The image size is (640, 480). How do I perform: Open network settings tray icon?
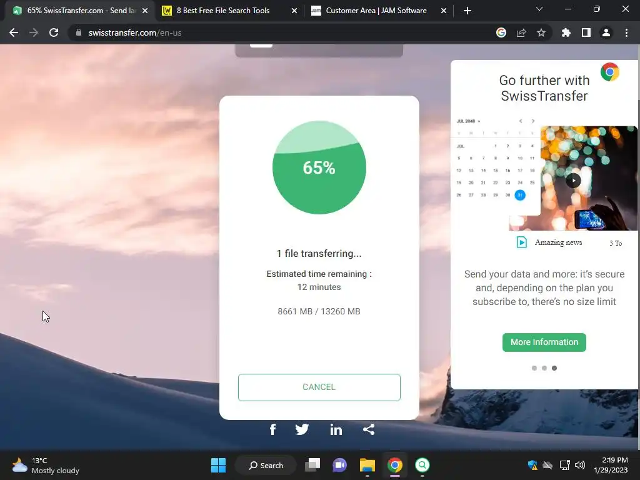pos(564,465)
